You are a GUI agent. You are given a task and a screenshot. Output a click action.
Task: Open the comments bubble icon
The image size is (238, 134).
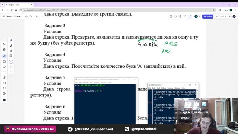(185, 16)
